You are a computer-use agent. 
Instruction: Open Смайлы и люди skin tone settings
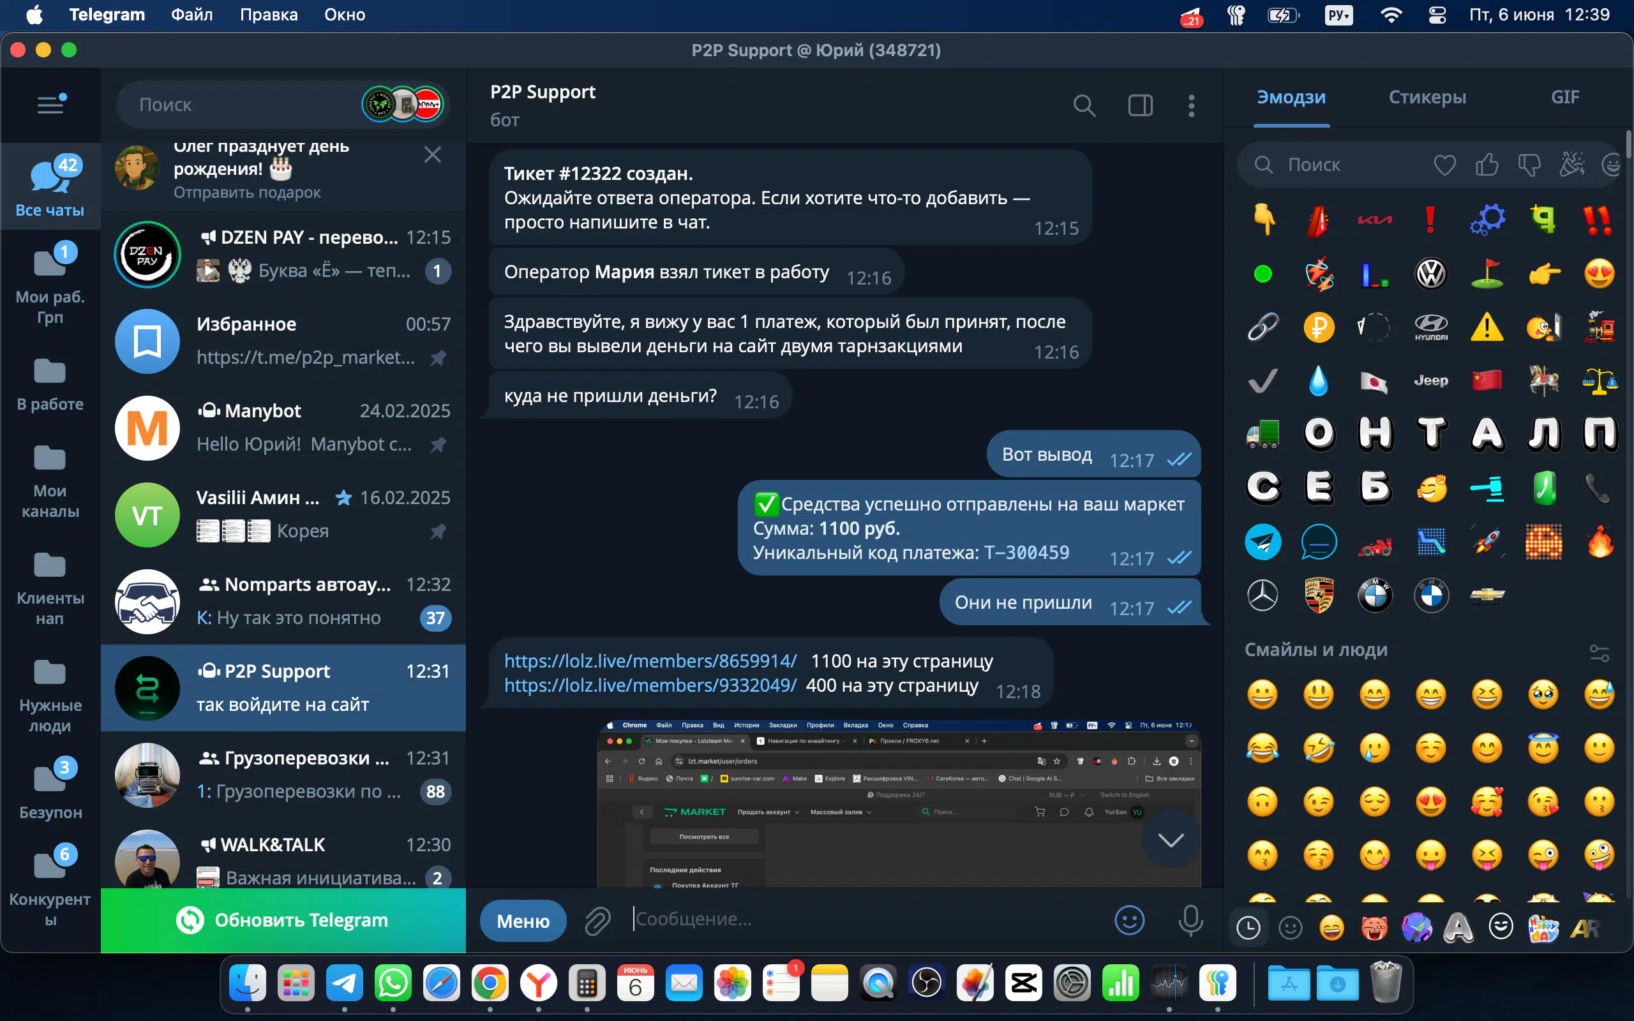(1600, 653)
